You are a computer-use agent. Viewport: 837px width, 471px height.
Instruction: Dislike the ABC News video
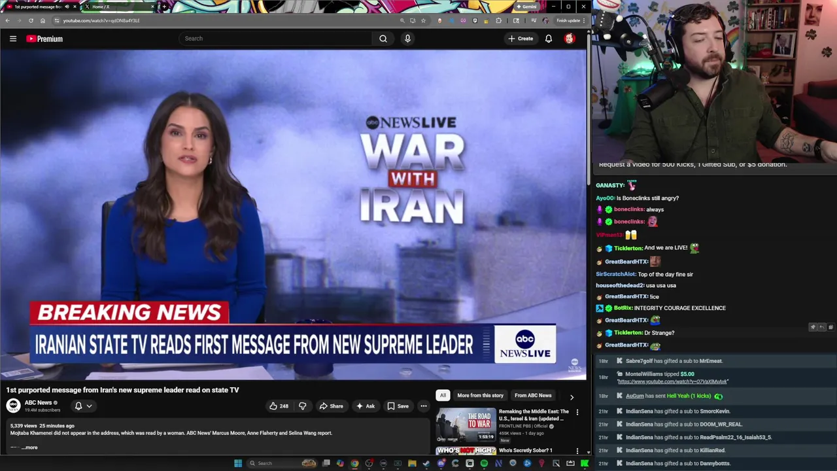click(x=302, y=406)
